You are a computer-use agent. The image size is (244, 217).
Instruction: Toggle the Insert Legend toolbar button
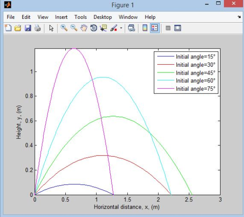click(x=155, y=28)
